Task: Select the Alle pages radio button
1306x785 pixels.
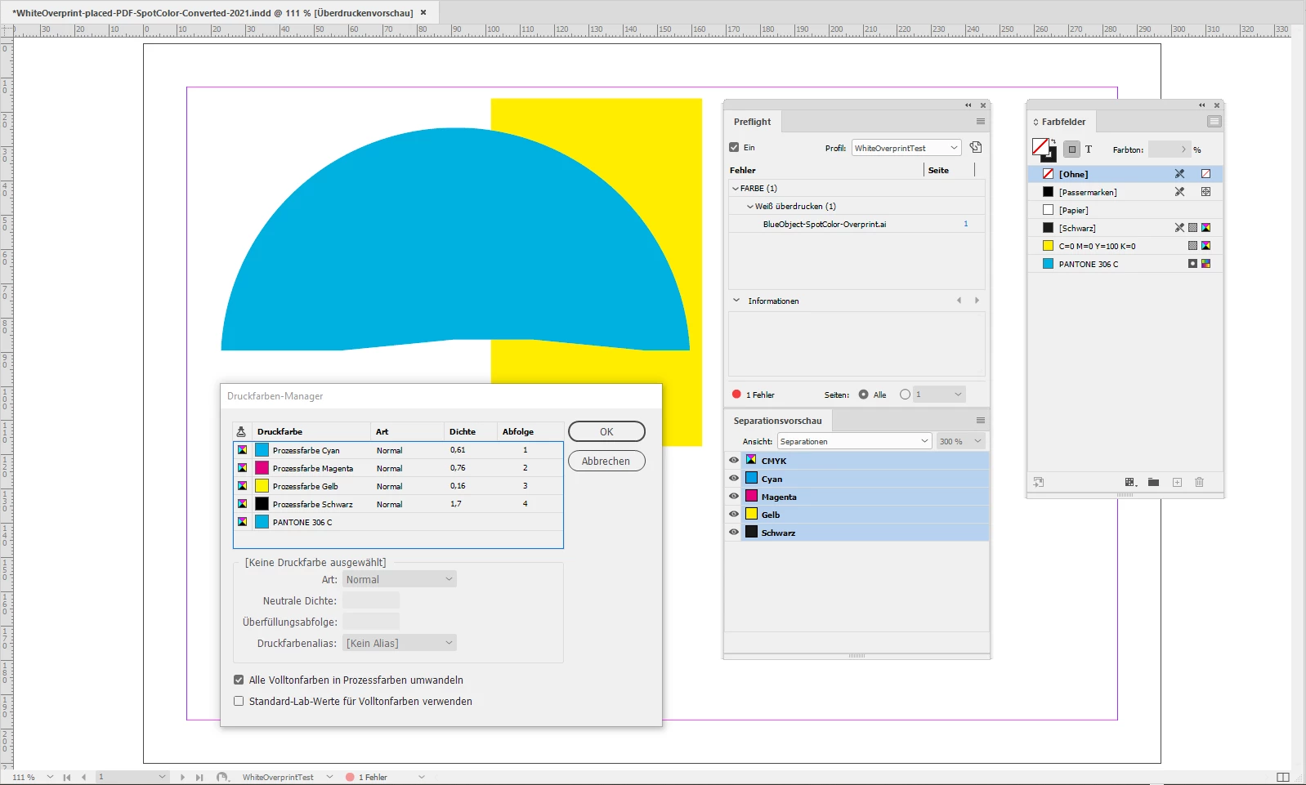Action: tap(864, 395)
